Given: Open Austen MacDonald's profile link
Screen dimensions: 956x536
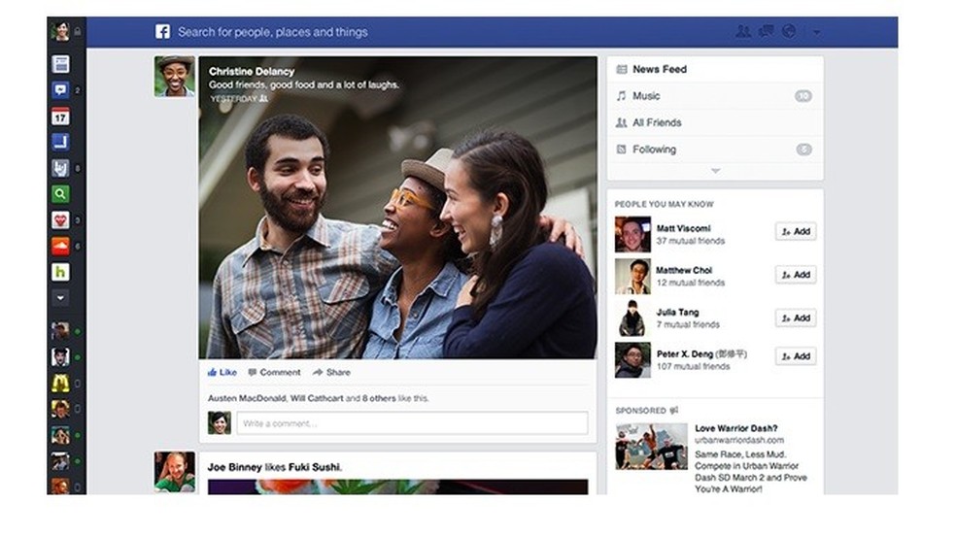Looking at the screenshot, I should tap(247, 398).
